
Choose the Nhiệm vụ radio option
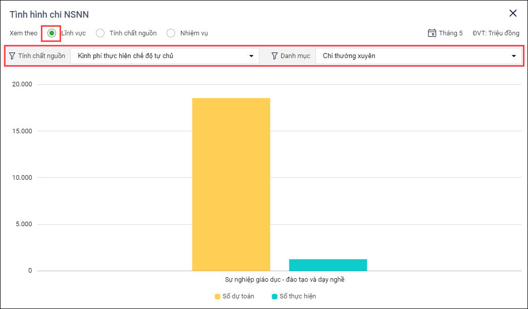tap(171, 33)
